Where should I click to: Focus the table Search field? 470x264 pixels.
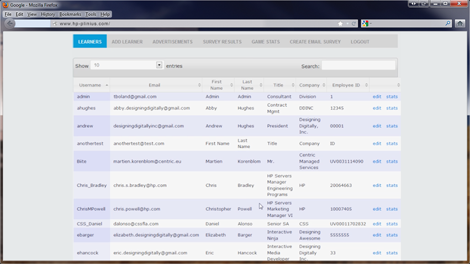coord(358,66)
